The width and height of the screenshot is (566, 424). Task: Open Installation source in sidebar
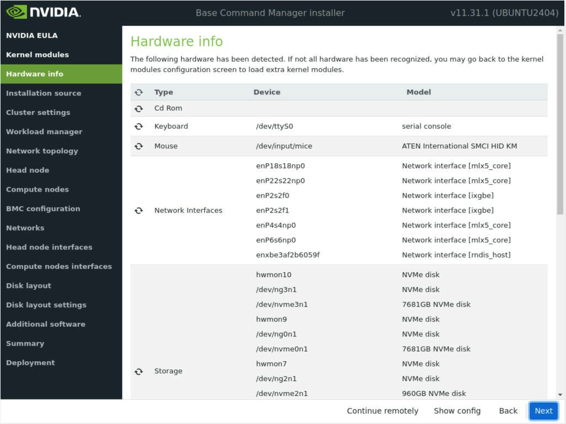[x=43, y=93]
